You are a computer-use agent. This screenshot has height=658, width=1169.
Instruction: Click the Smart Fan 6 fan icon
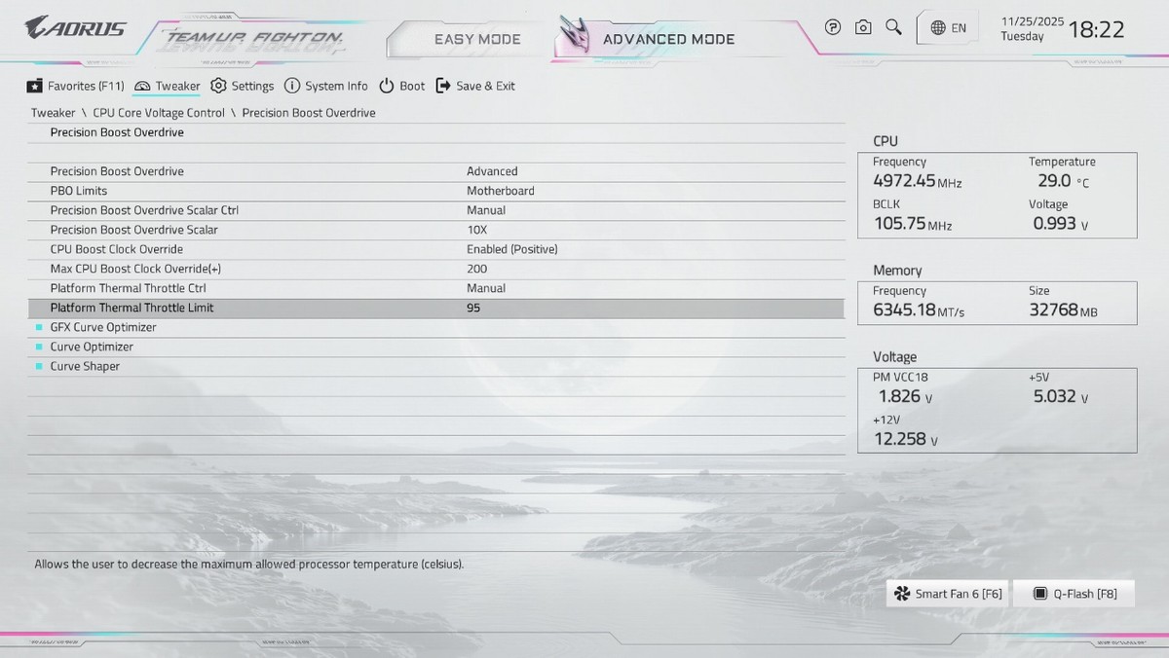(x=902, y=594)
